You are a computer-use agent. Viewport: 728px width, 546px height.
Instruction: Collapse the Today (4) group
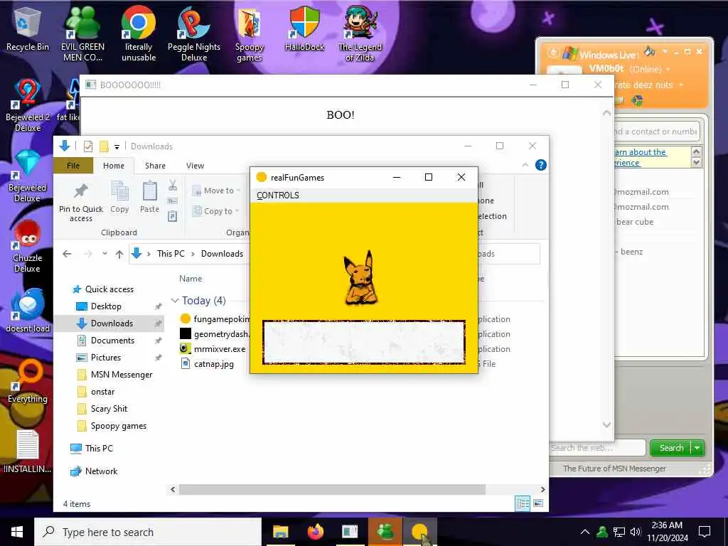pos(175,301)
